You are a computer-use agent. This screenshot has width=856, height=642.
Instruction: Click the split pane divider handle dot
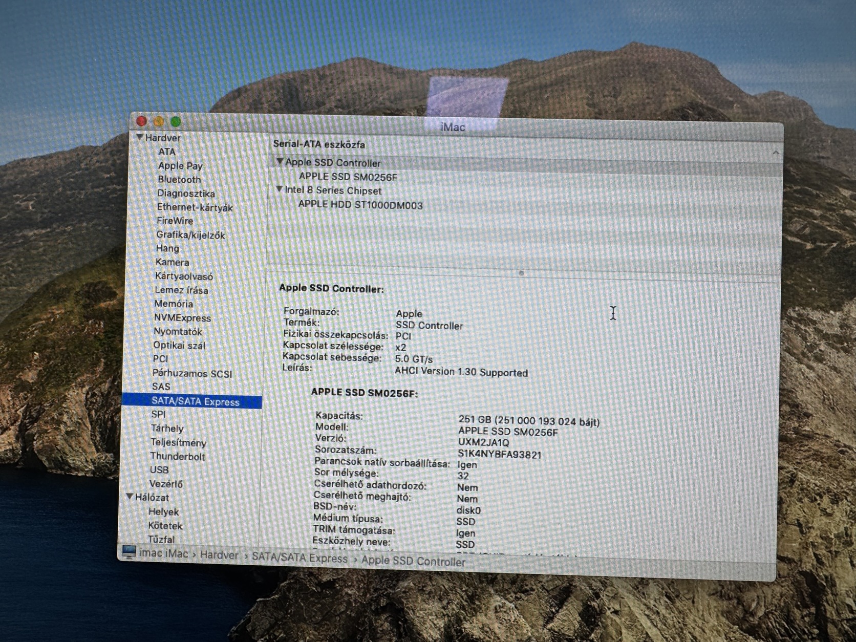[x=521, y=273]
